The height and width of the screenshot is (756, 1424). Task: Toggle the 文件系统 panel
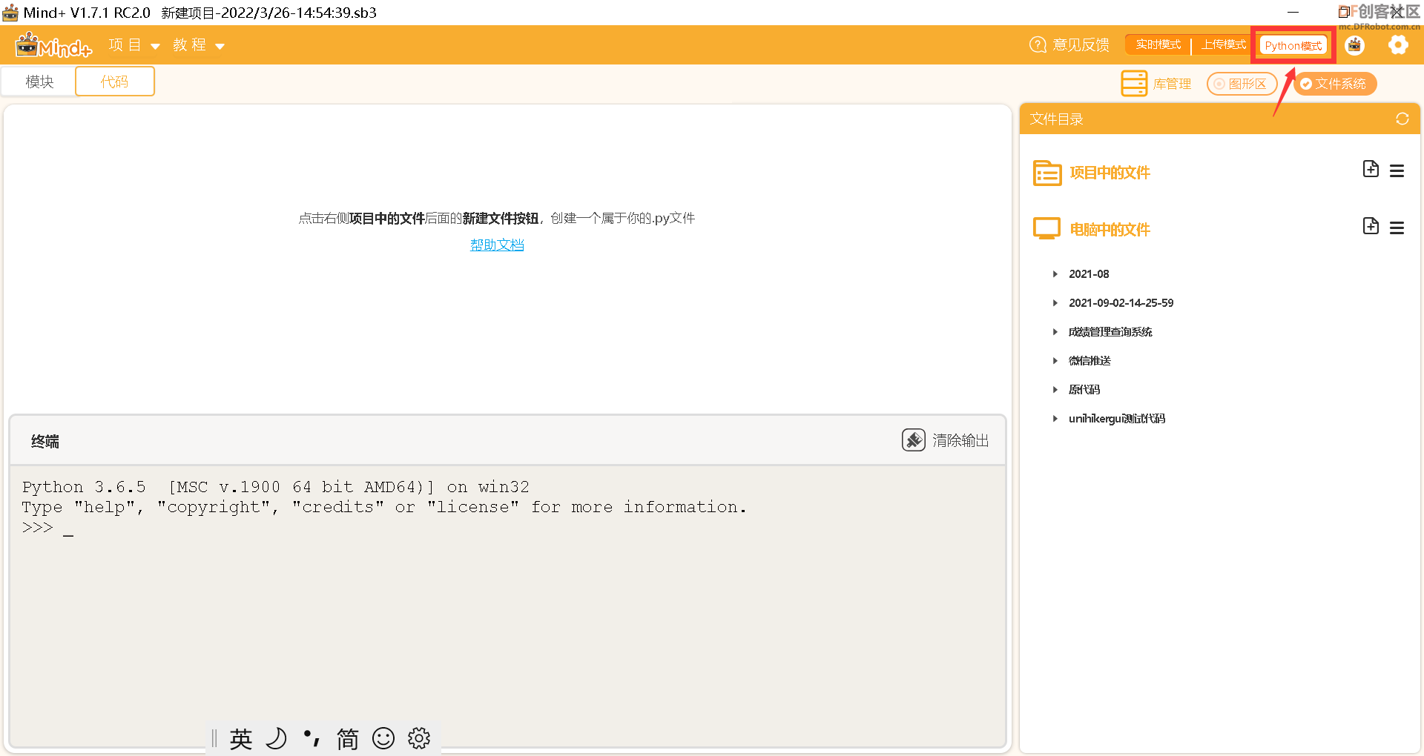(x=1335, y=84)
